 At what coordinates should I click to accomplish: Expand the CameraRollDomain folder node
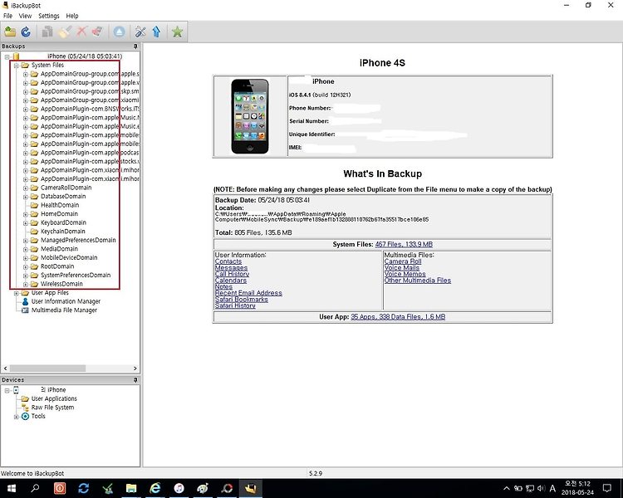click(26, 188)
